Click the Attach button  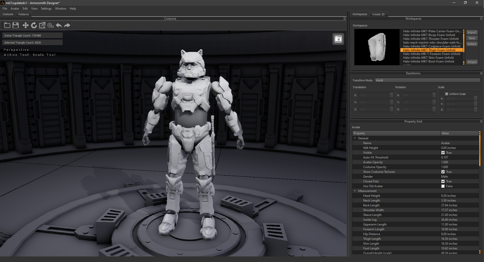coord(472,62)
